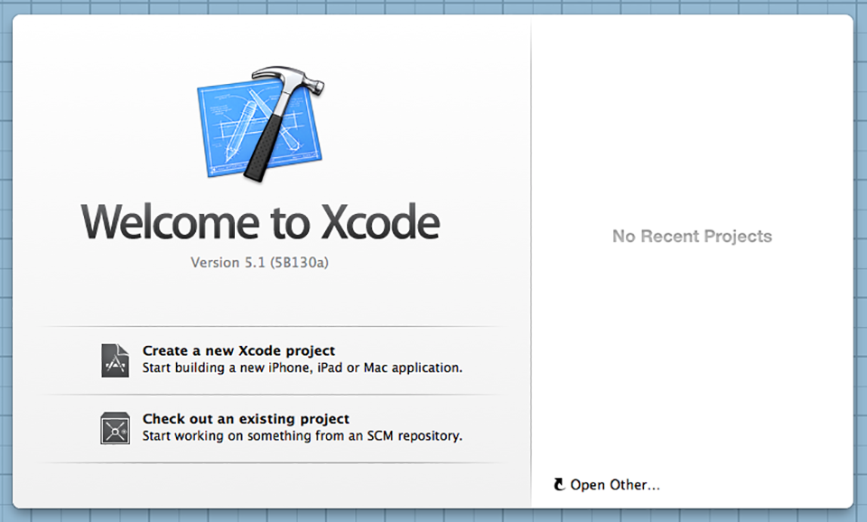Select "Create a new Xcode project" title
This screenshot has height=522, width=867.
(x=238, y=350)
